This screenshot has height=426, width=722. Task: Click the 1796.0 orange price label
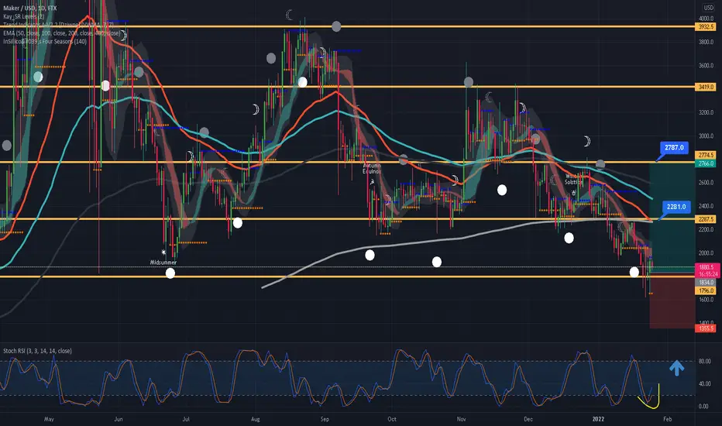click(x=706, y=290)
